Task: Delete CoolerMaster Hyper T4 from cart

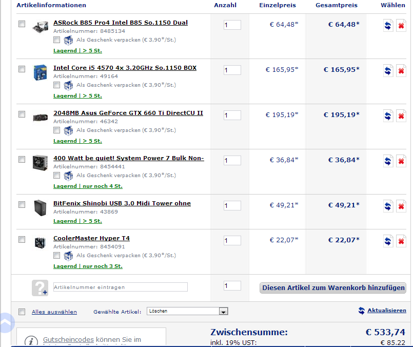Action: pyautogui.click(x=401, y=241)
